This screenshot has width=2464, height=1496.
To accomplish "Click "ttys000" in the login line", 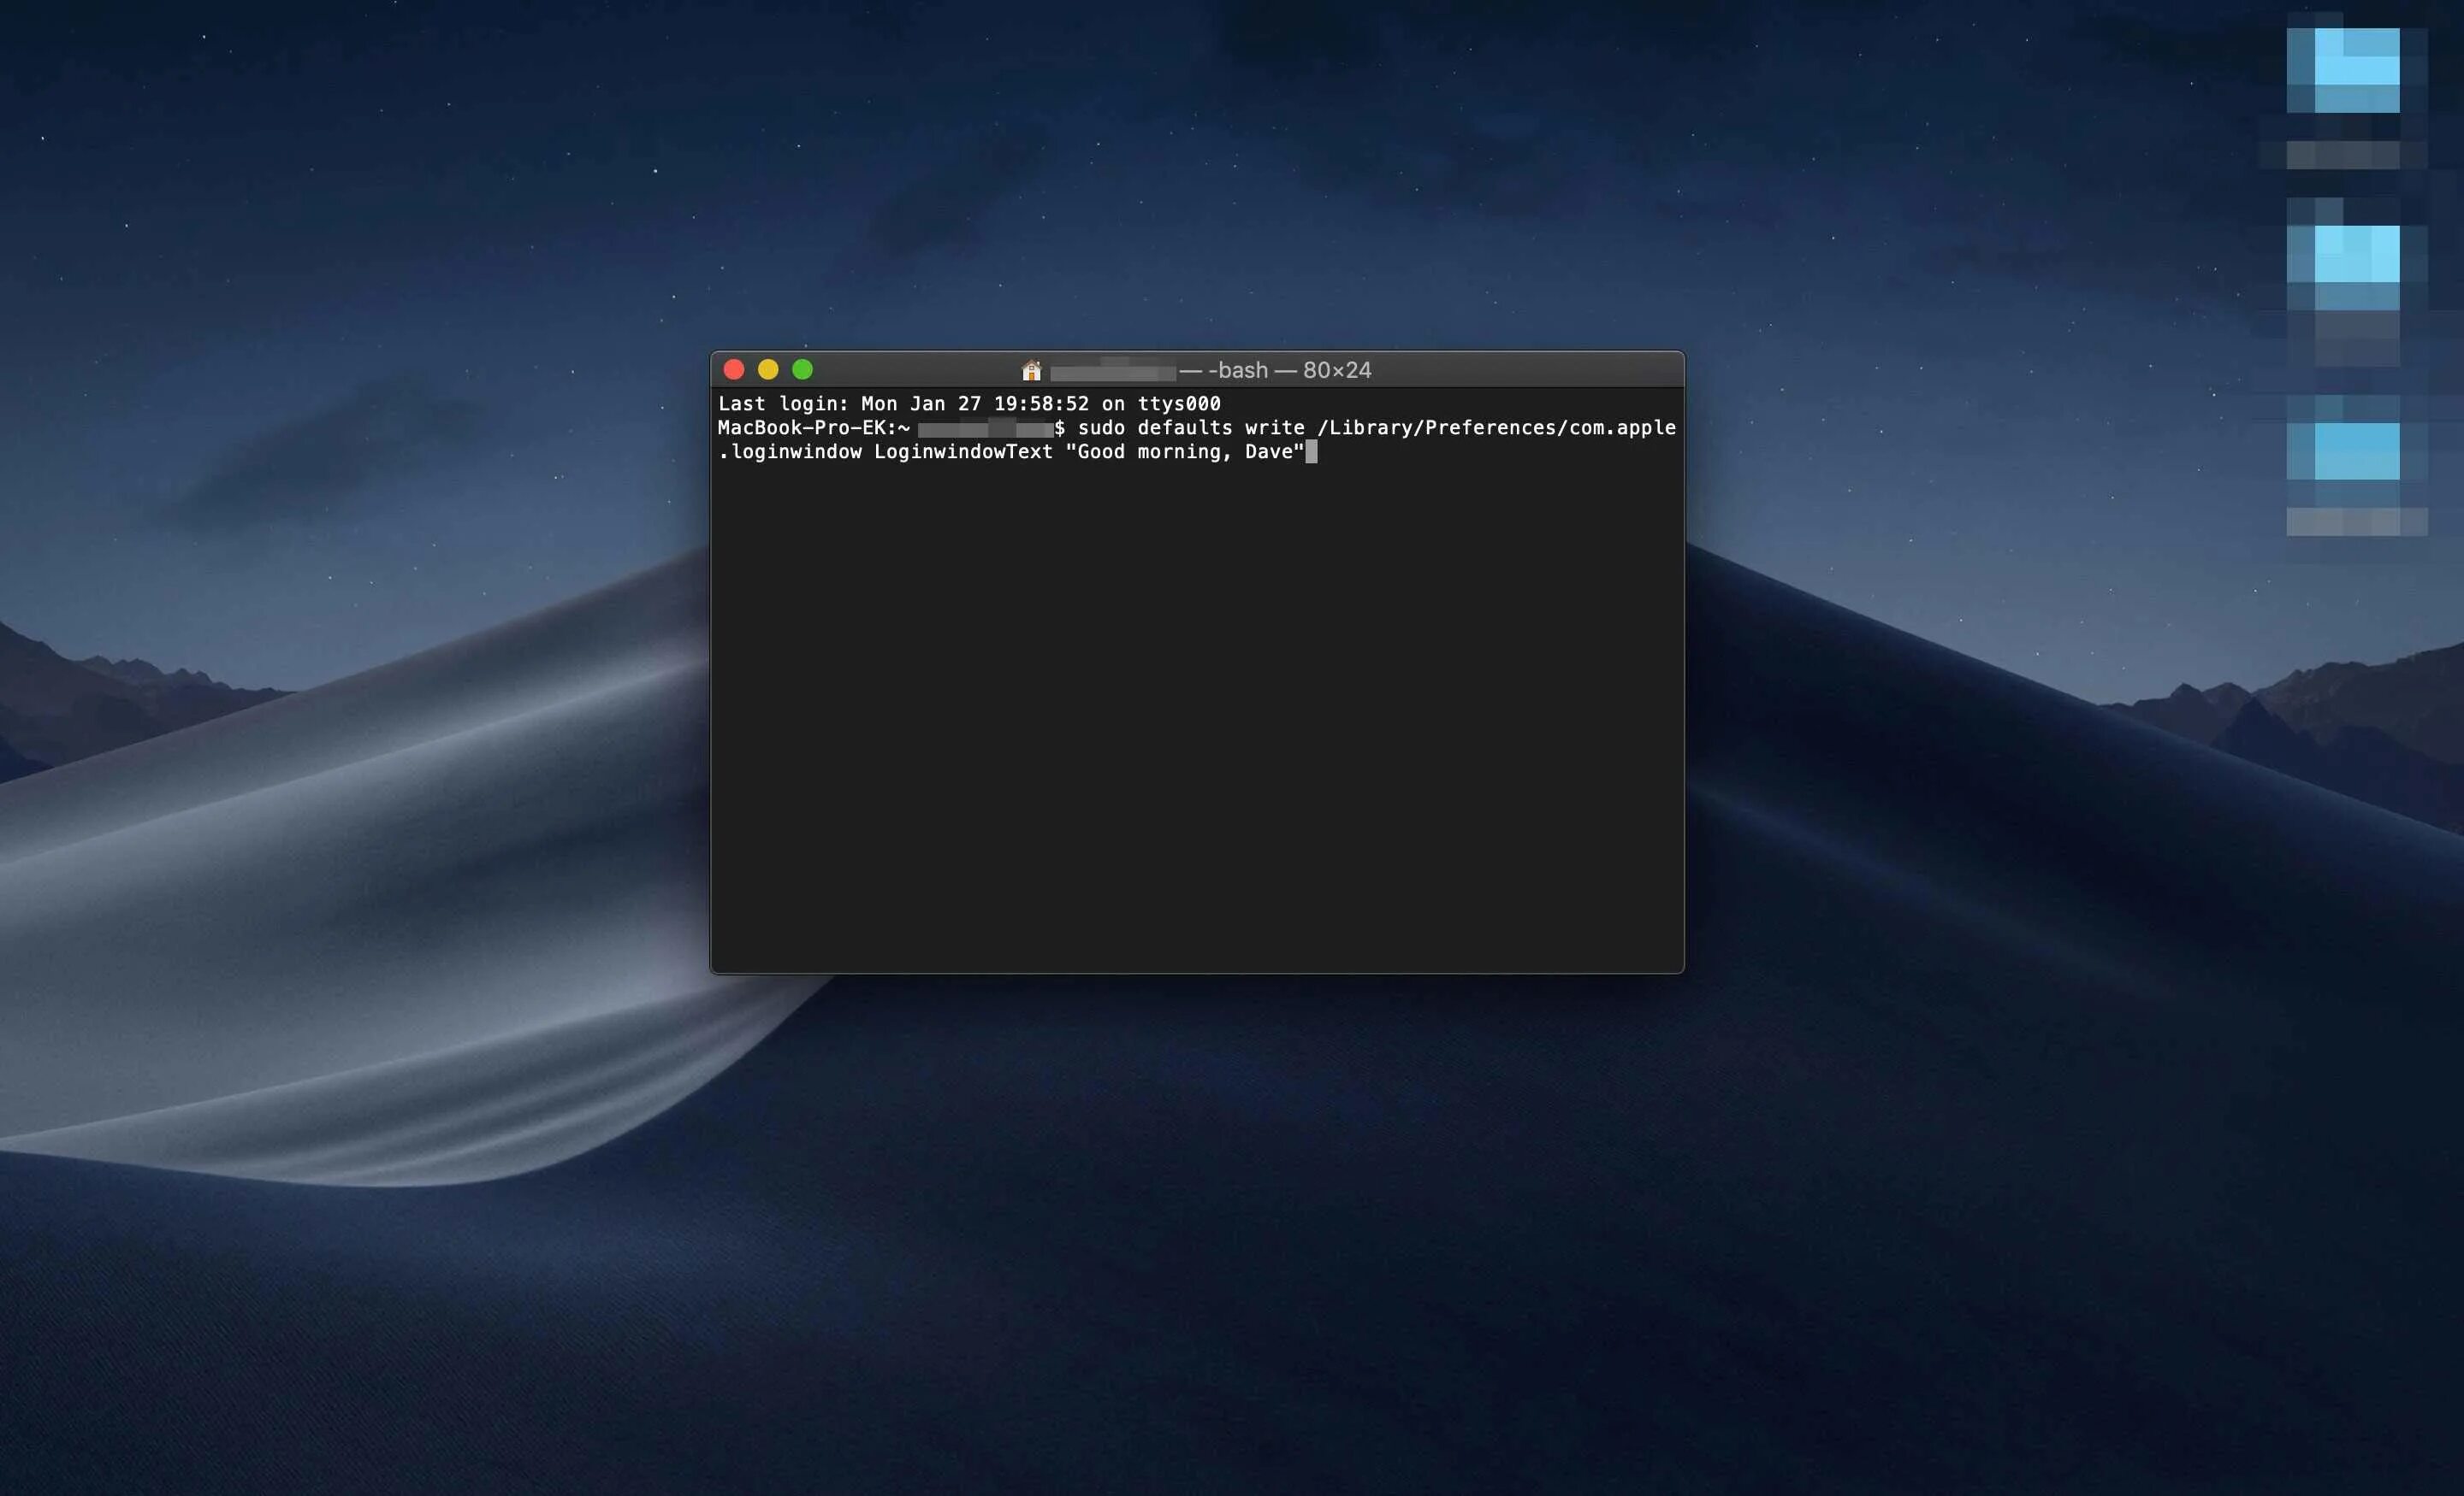I will (1178, 403).
